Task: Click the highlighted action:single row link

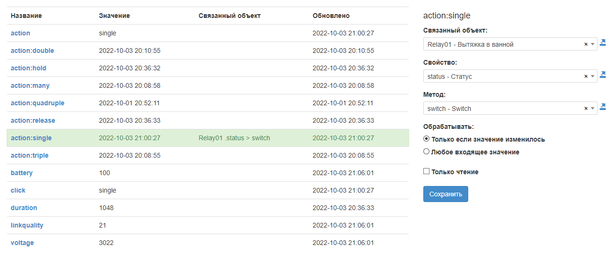Action: pos(31,138)
